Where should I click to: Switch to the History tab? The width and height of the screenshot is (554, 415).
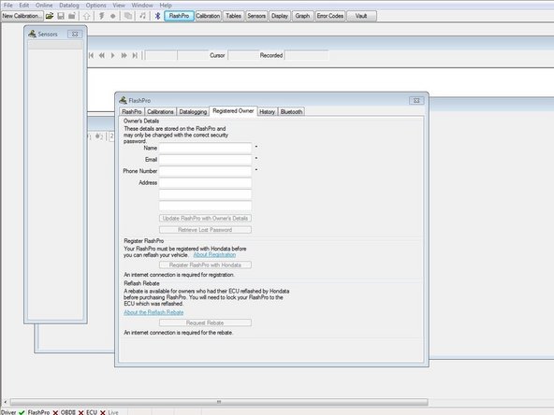[x=267, y=111]
